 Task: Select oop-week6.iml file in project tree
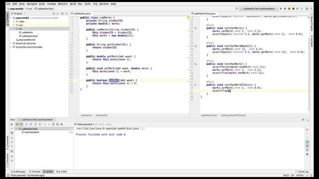[x=27, y=40]
